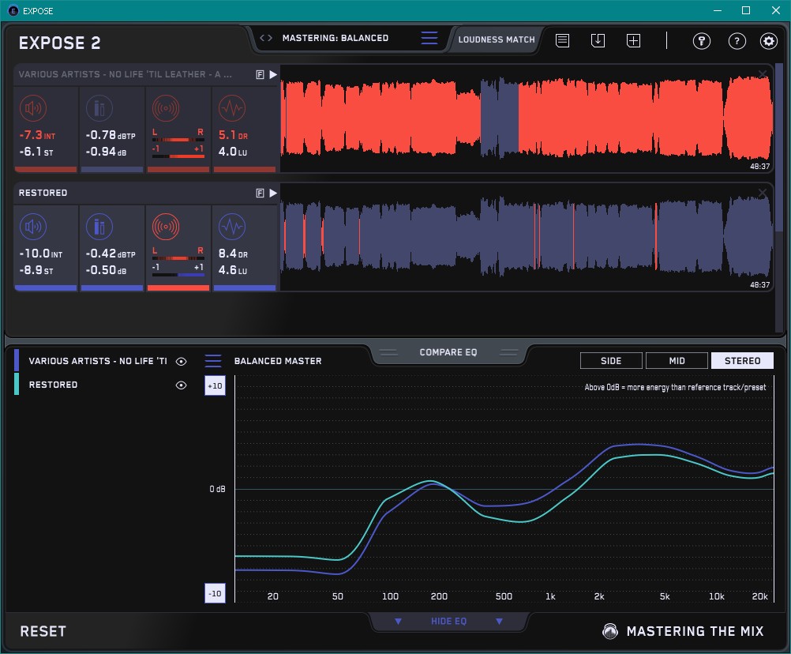Click the preset previous/next arrows
791x654 pixels.
[x=266, y=38]
